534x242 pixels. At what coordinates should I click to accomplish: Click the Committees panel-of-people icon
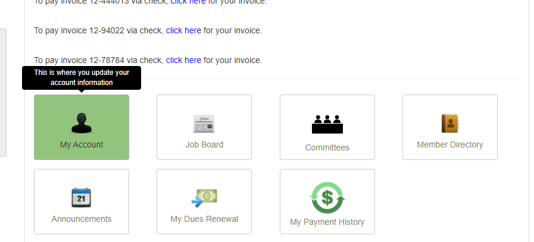[x=327, y=124]
